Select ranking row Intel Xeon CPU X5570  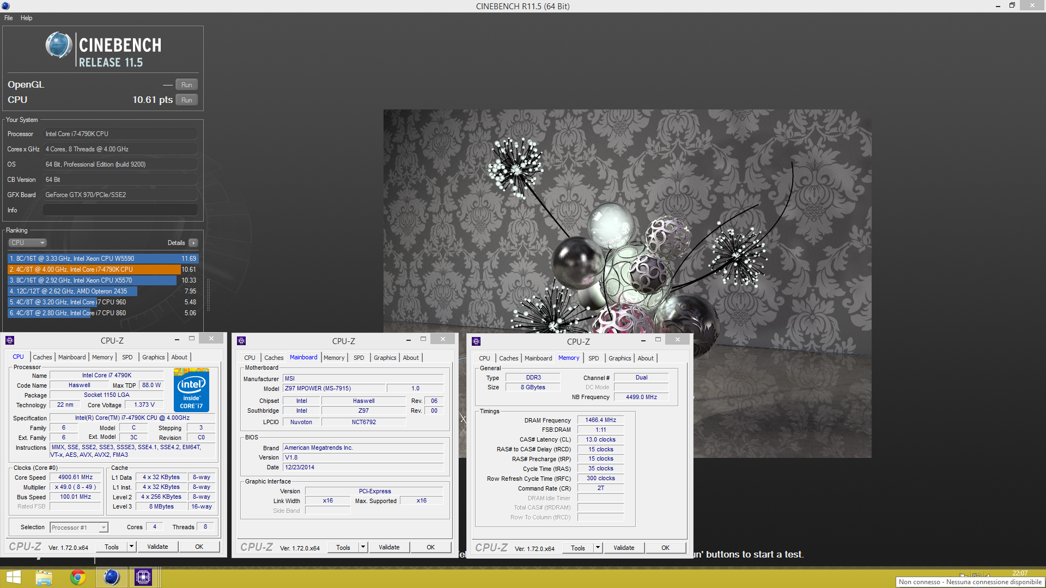[x=103, y=280]
